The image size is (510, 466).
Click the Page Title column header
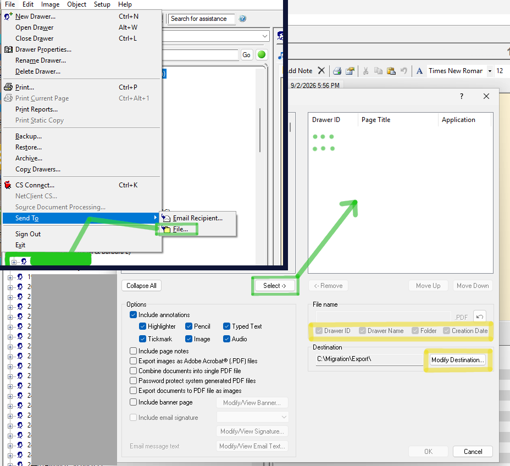(398, 120)
